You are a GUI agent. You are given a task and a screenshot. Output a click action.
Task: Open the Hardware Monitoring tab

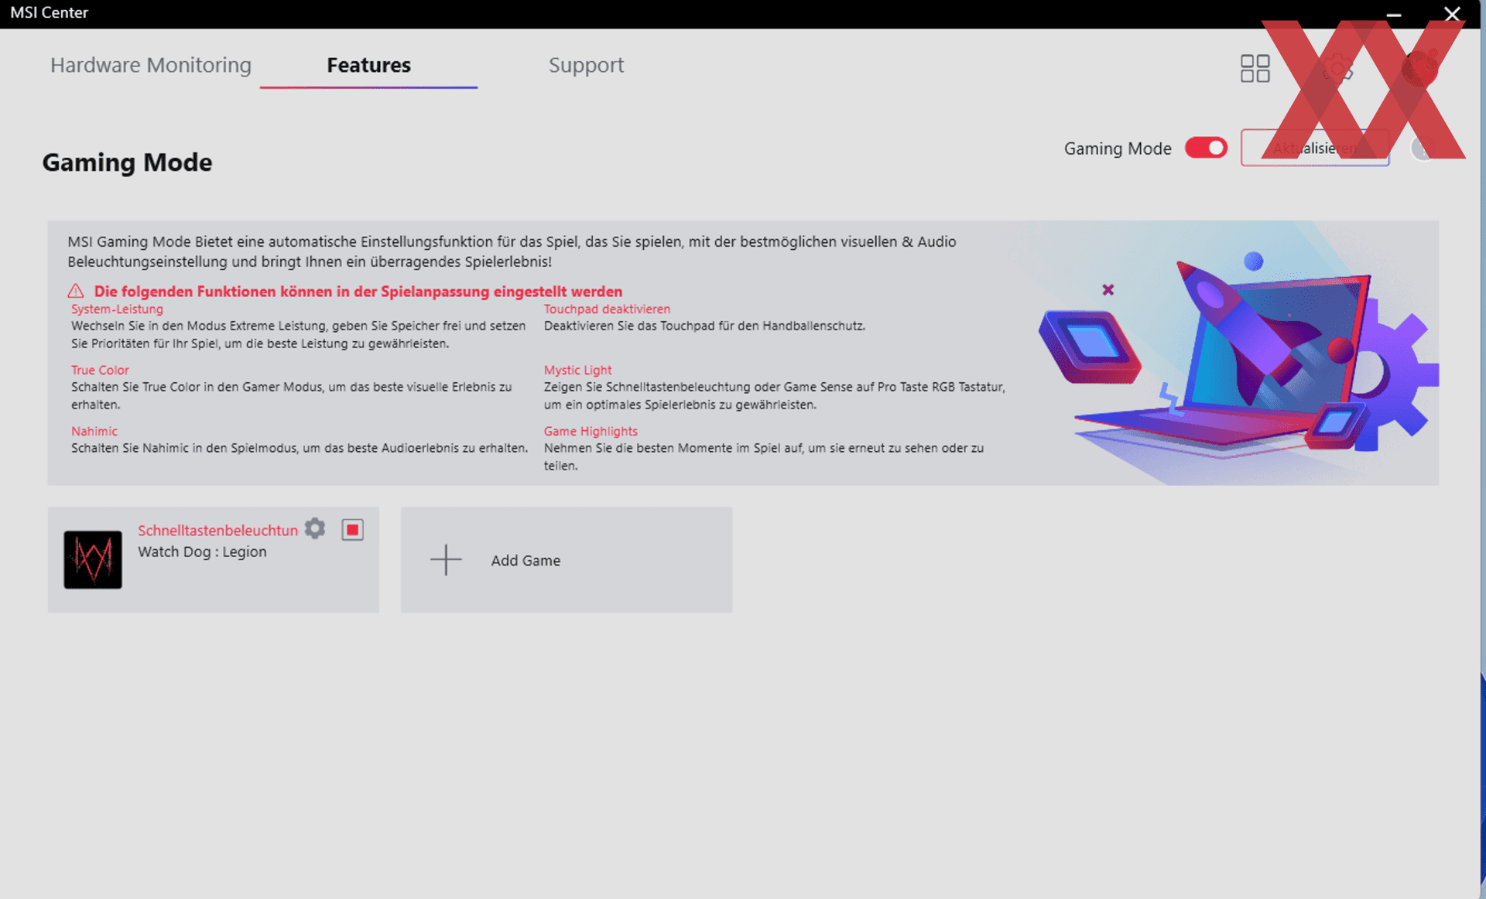(151, 65)
